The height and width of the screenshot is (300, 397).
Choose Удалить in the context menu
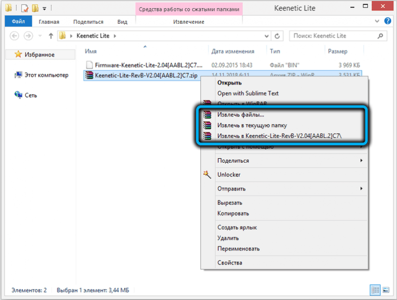point(284,238)
